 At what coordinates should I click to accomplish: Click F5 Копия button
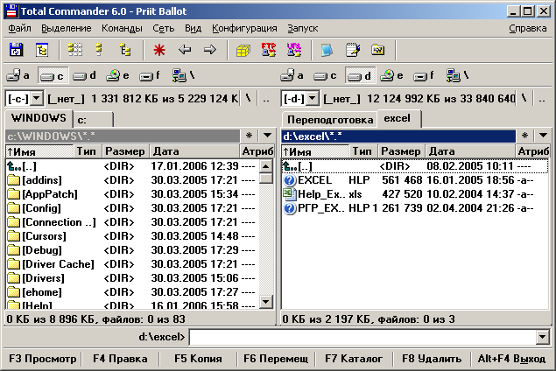[198, 359]
